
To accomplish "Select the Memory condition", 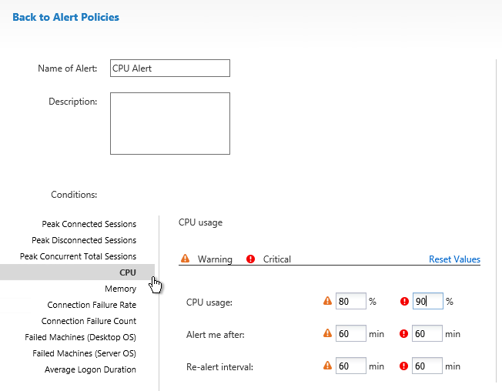I will [x=120, y=289].
